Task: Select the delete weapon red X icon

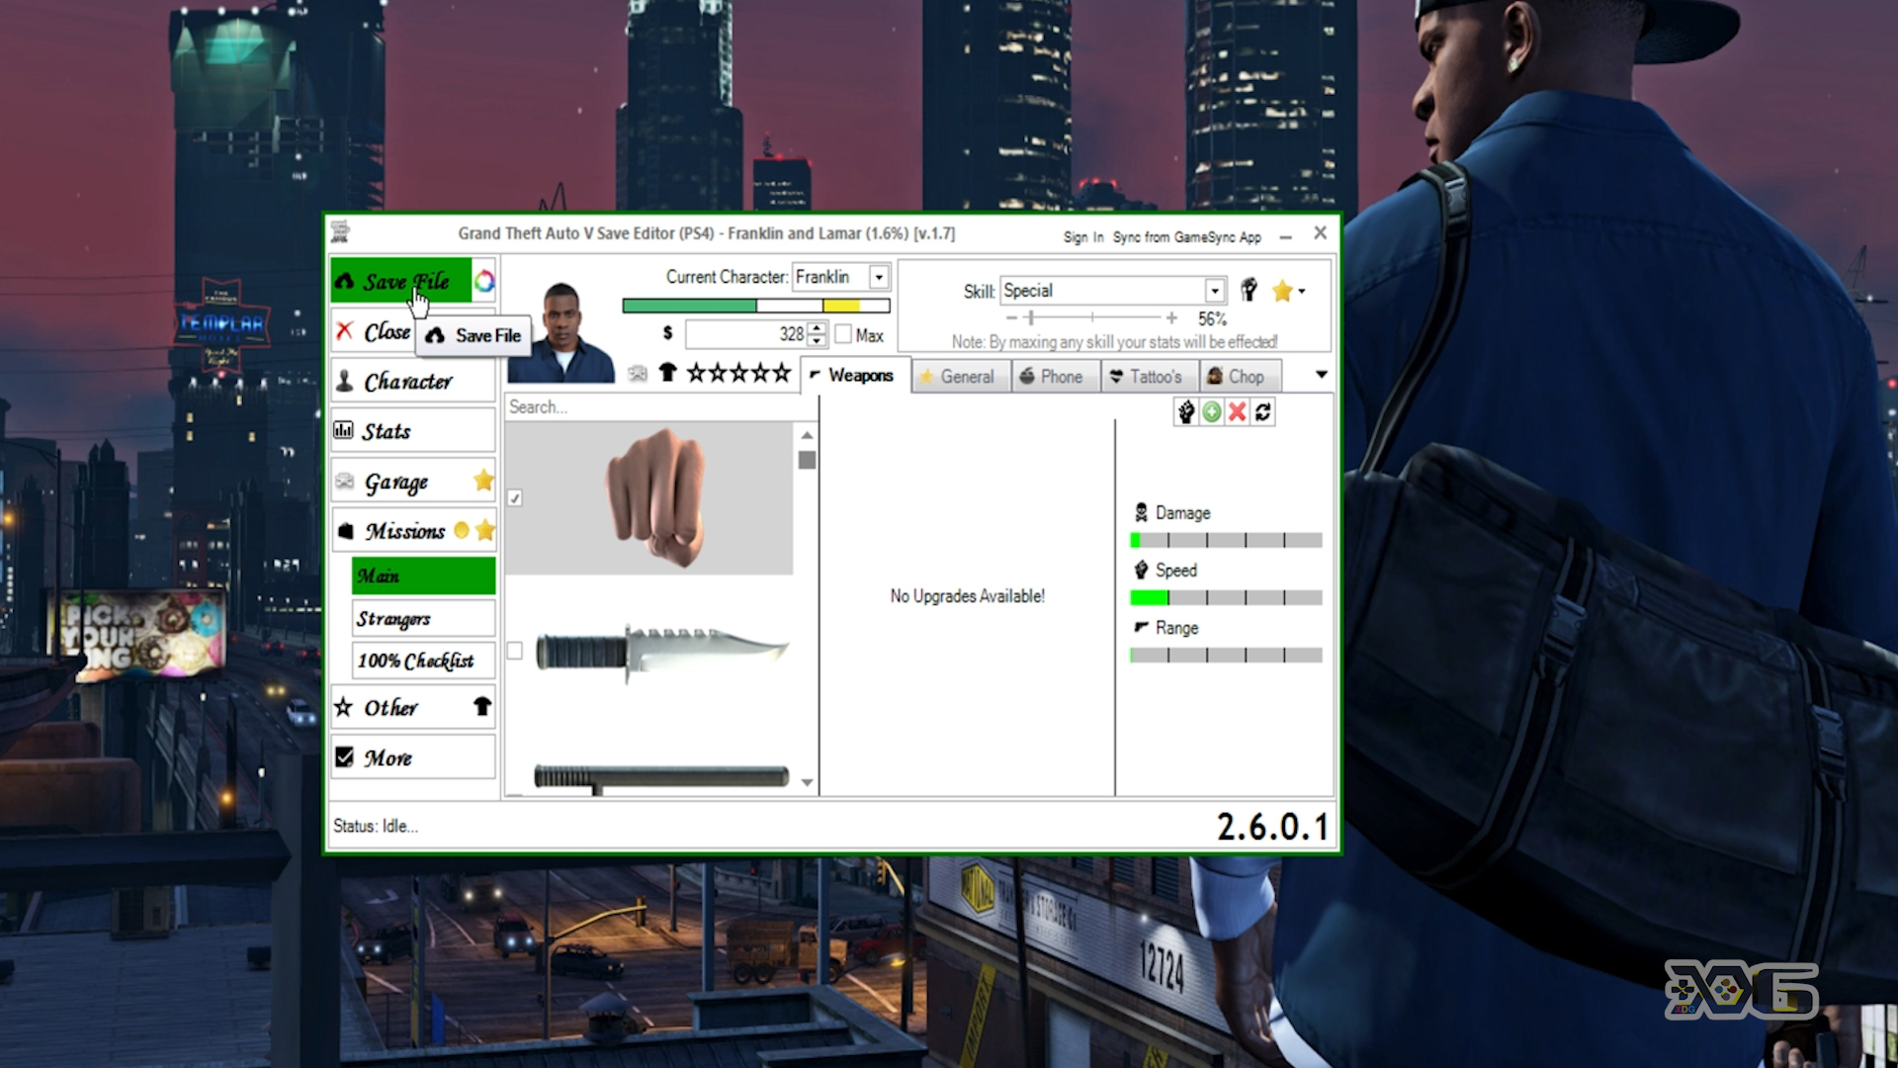Action: pos(1237,412)
